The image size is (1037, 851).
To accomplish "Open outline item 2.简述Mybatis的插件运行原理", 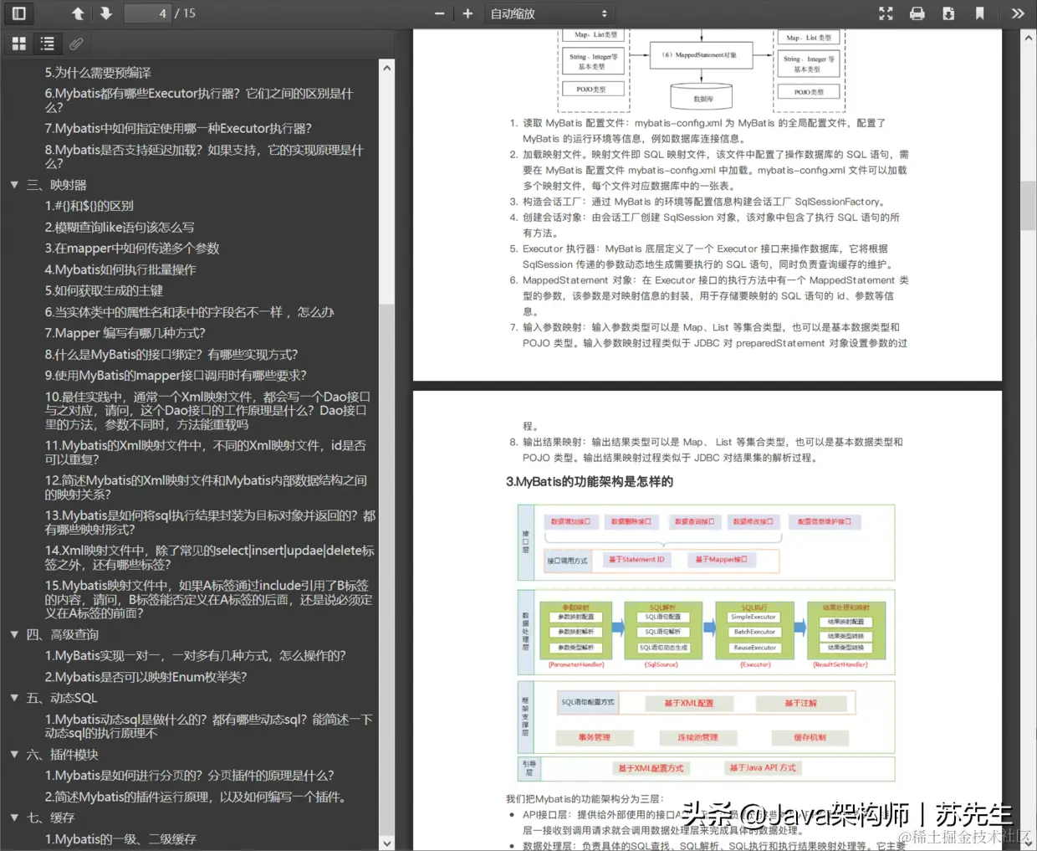I will 195,797.
